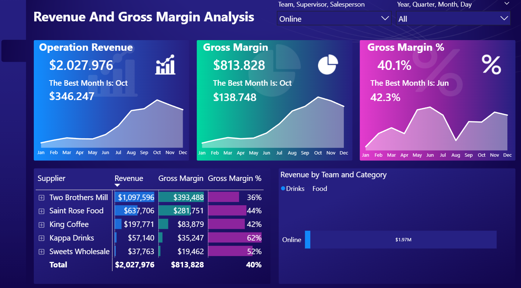The width and height of the screenshot is (521, 288).
Task: Expand the King Coffee supplier row
Action: tap(41, 224)
